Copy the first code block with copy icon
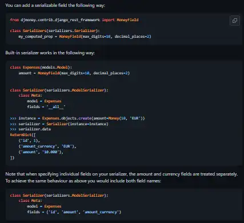This screenshot has width=244, height=223. [x=235, y=21]
